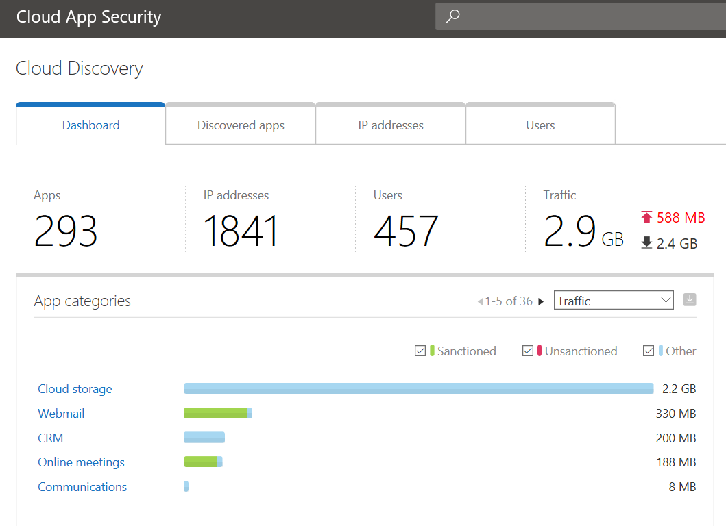The width and height of the screenshot is (726, 526).
Task: Uncheck the Other checkbox
Action: [649, 351]
